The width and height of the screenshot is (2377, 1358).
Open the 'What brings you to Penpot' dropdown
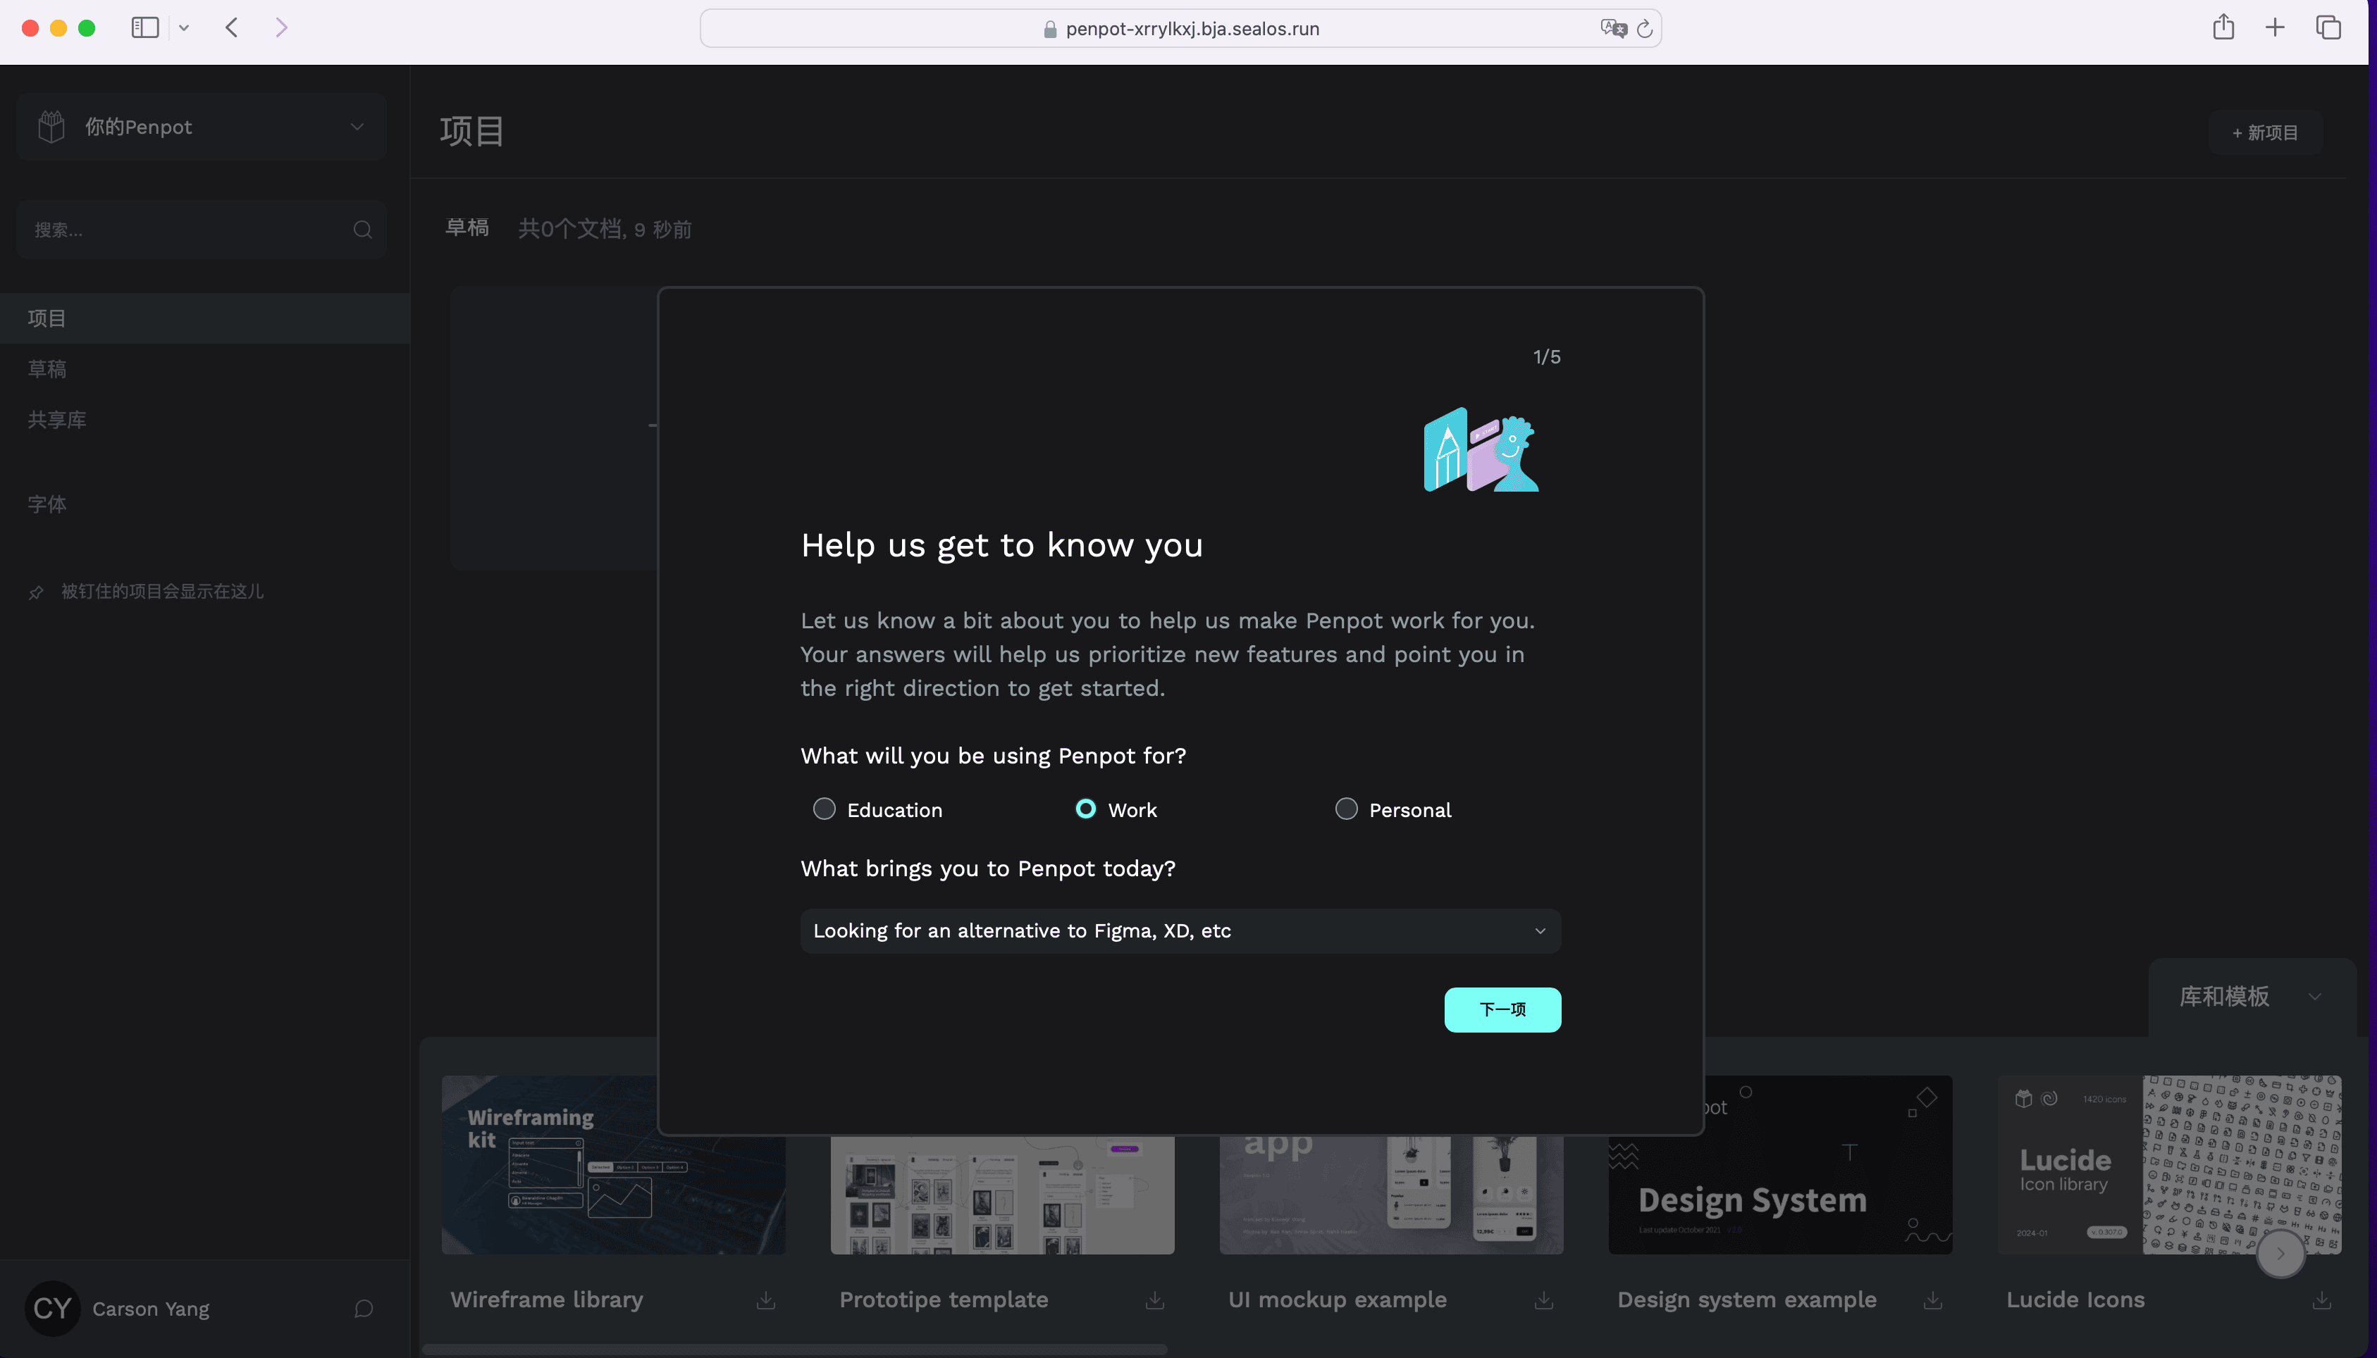(x=1180, y=931)
